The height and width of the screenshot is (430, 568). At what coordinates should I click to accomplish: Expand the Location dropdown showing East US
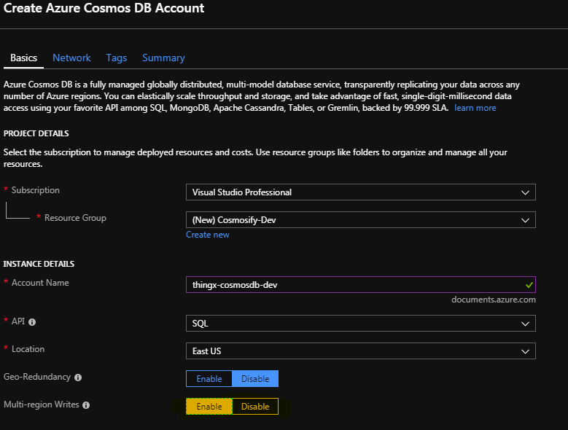pos(360,351)
